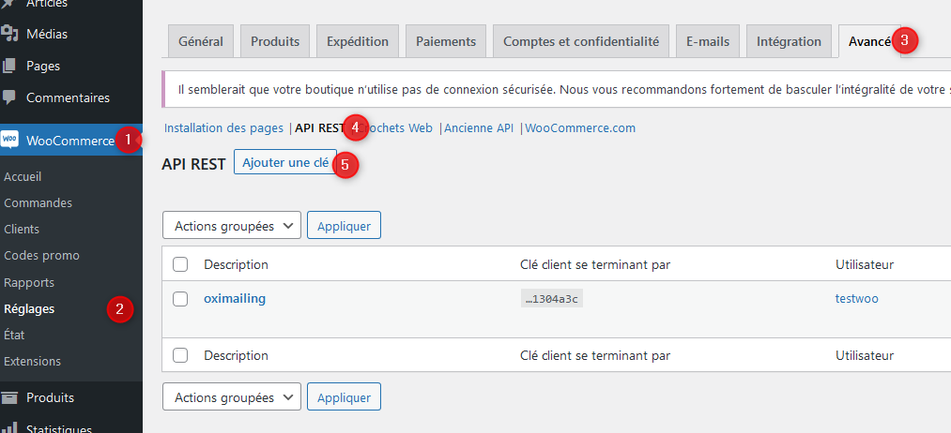Click the Commentaires speech bubble icon
This screenshot has width=951, height=433.
click(10, 97)
